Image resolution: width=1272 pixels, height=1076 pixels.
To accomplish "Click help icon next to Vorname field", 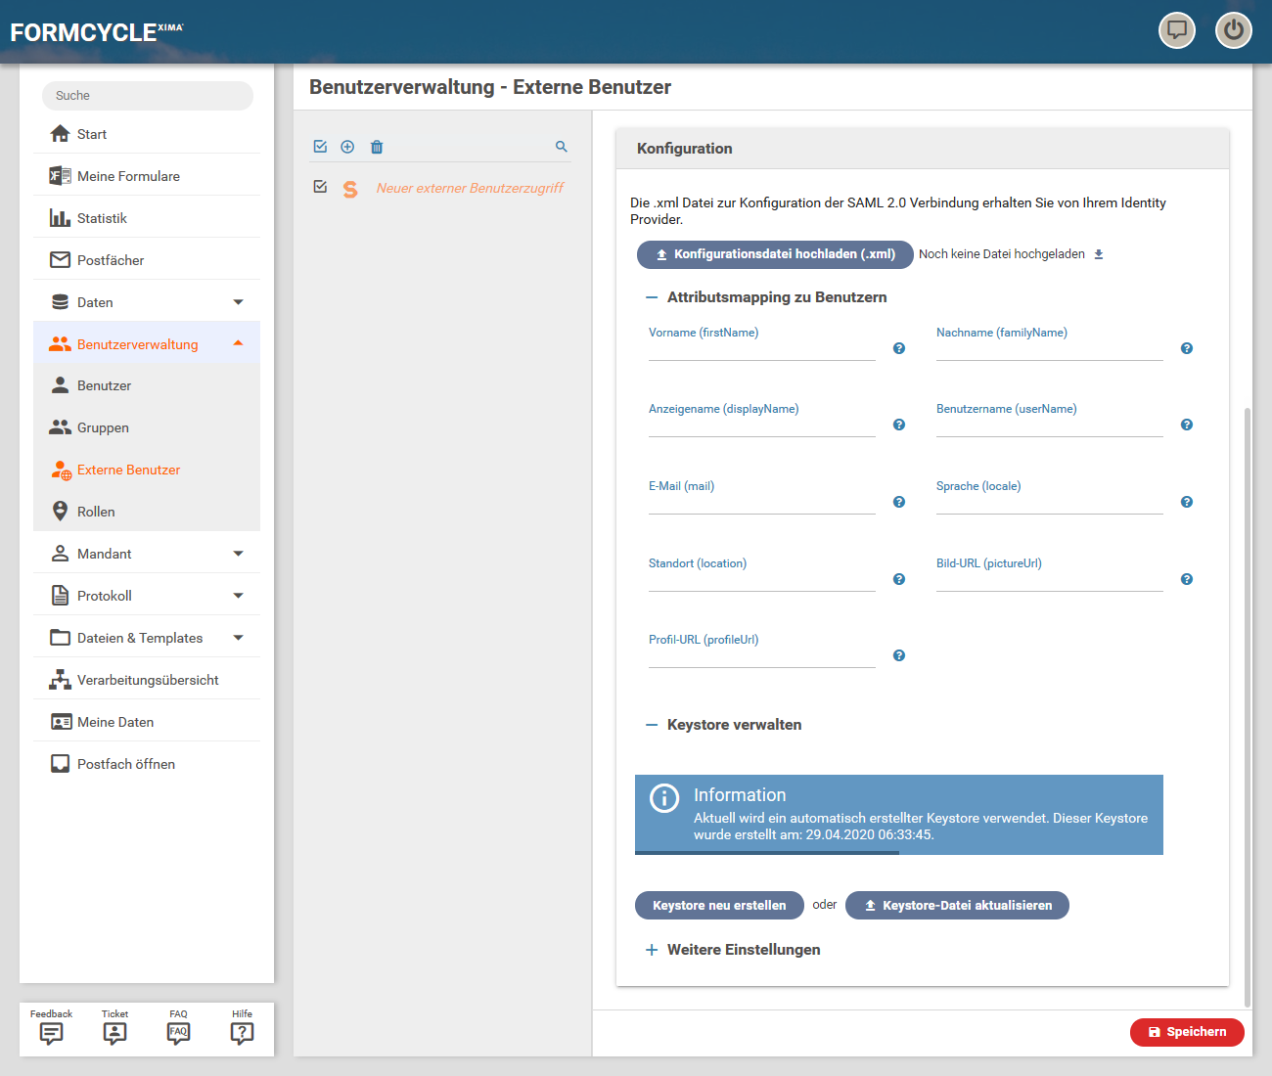I will coord(899,348).
